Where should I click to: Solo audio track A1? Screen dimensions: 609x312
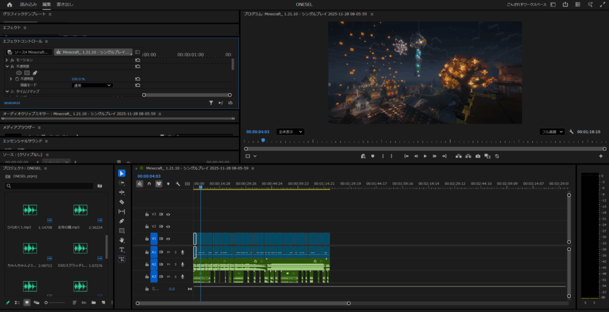[175, 252]
